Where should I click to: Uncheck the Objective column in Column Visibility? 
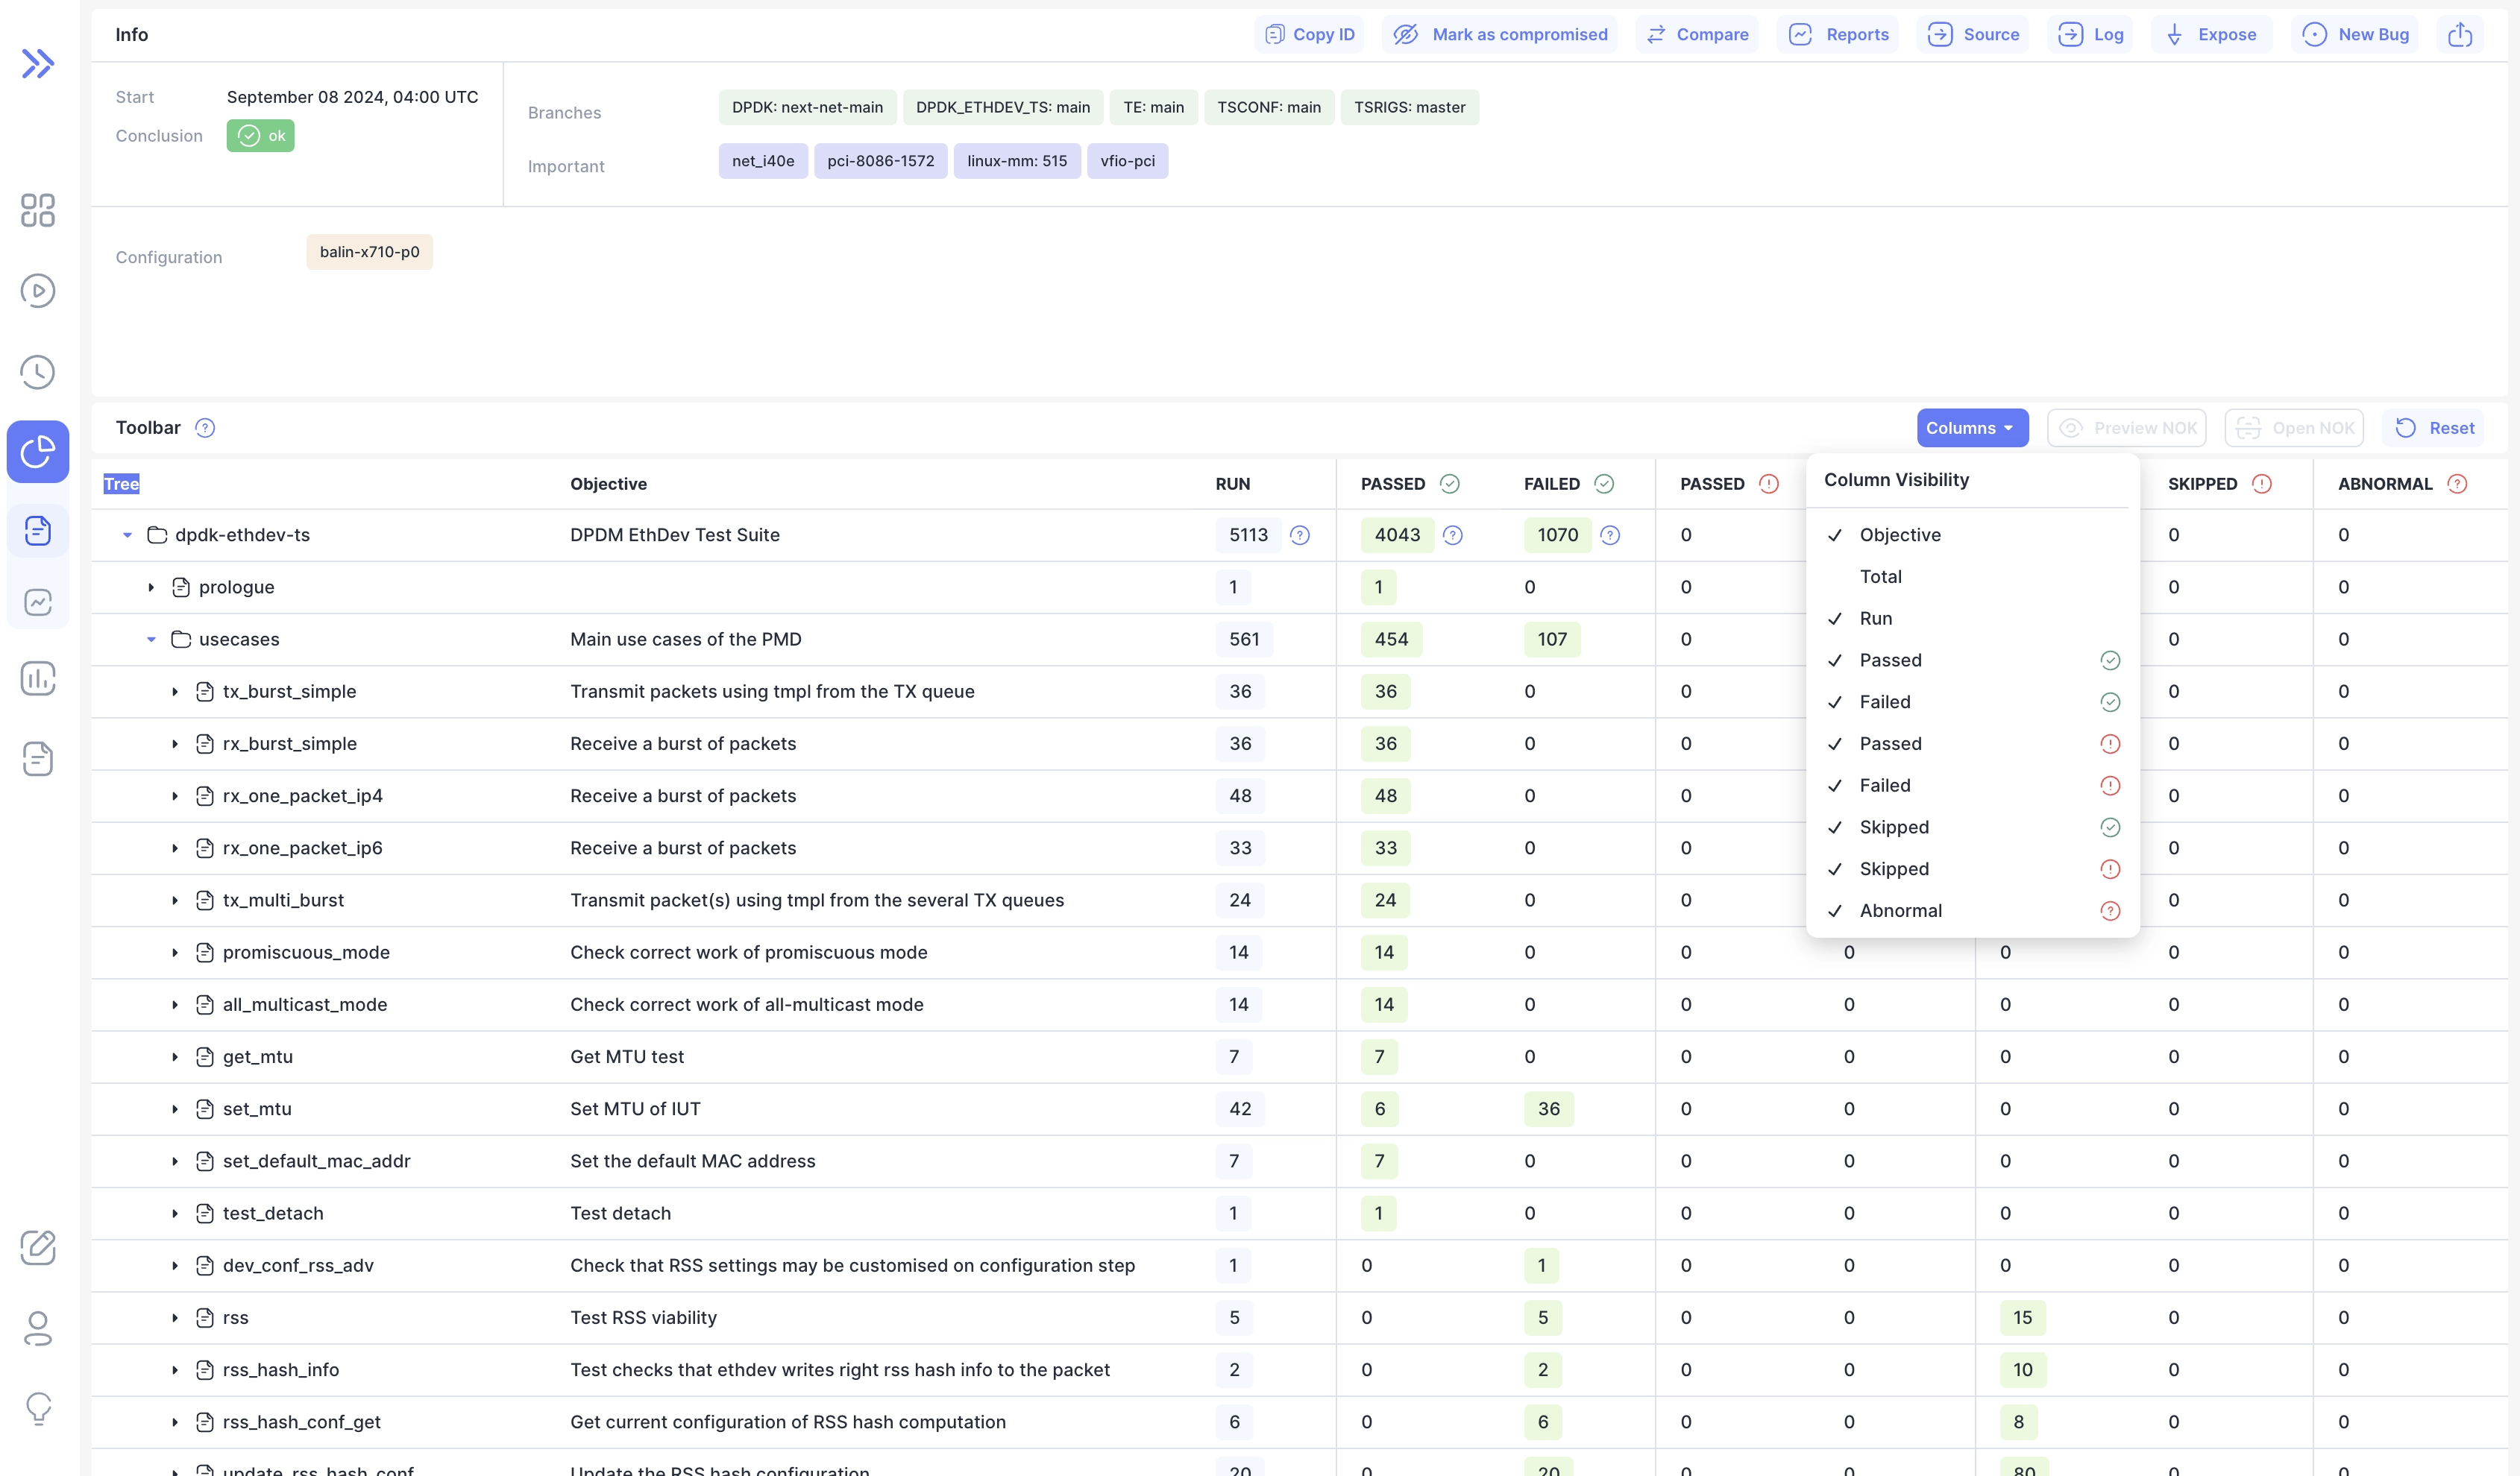tap(1899, 534)
